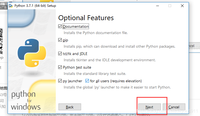Click text 'Installs tkinter and the IDLE development environment.'

(x=110, y=60)
